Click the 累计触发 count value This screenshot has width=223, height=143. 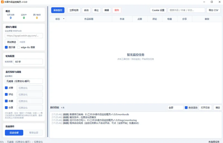[x=37, y=18]
